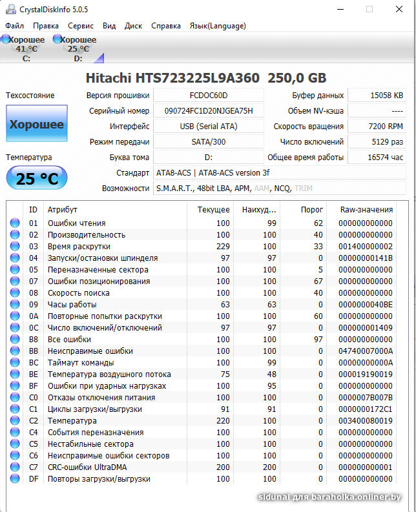Click status orb for Производительность row

coord(15,234)
